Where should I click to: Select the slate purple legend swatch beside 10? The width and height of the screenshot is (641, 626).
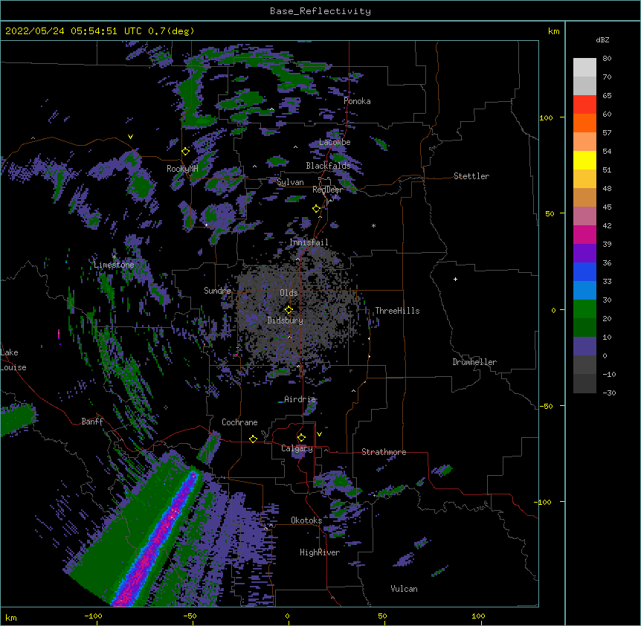point(584,346)
